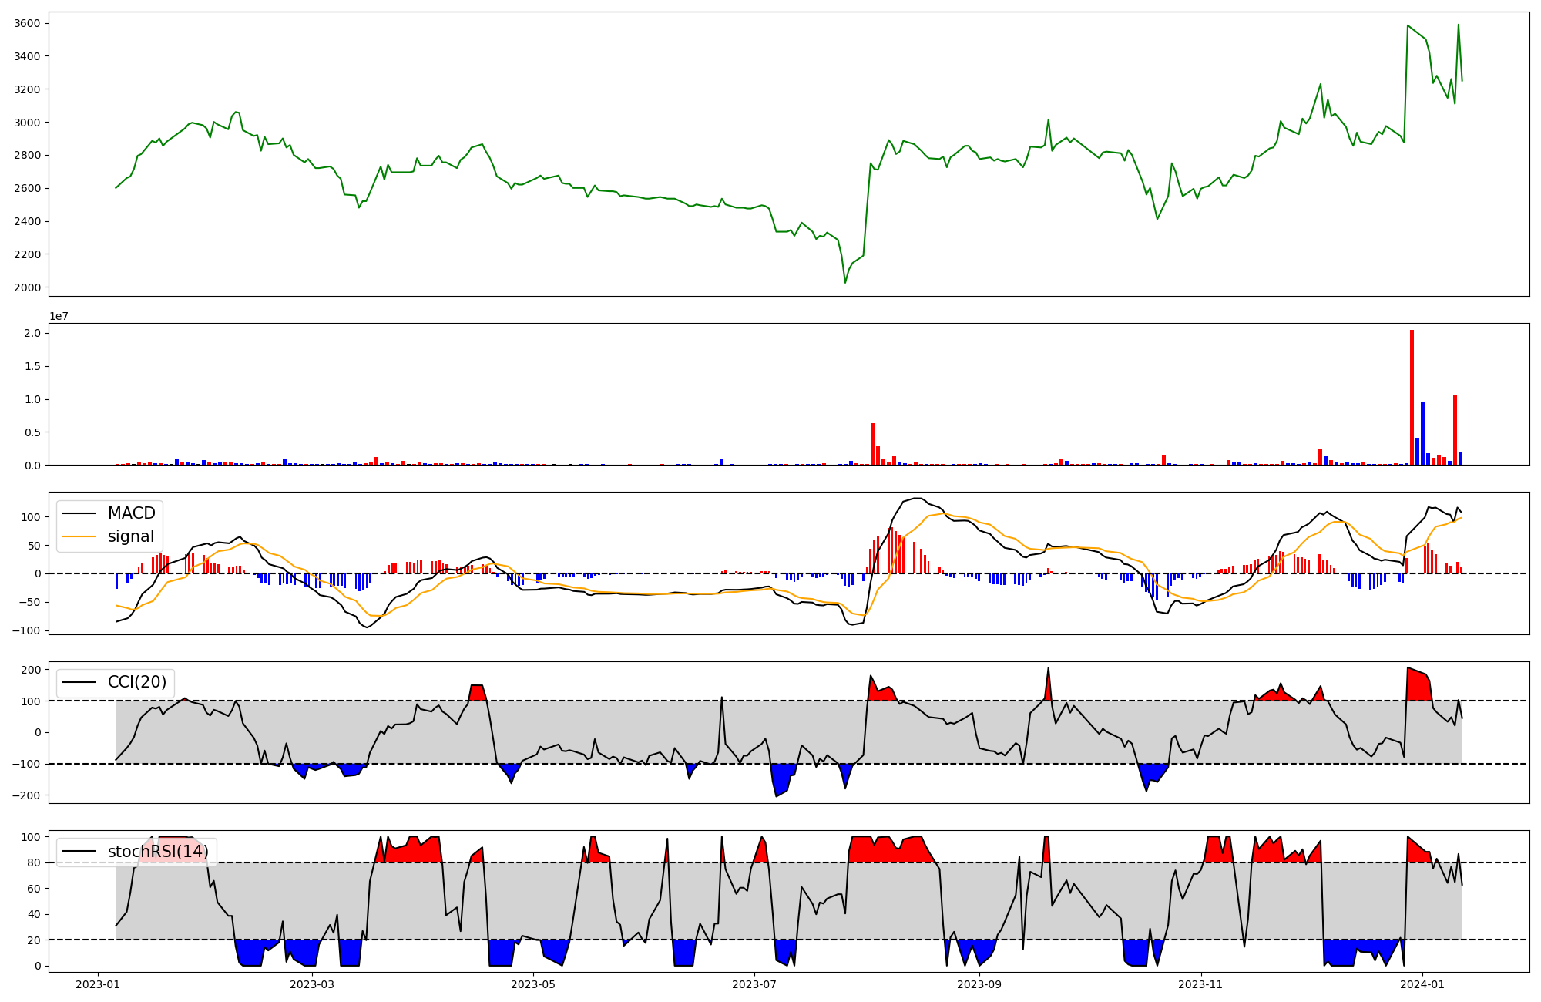This screenshot has width=1541, height=1002.
Task: Click the stochRSI(14) legend label
Action: click(x=158, y=852)
